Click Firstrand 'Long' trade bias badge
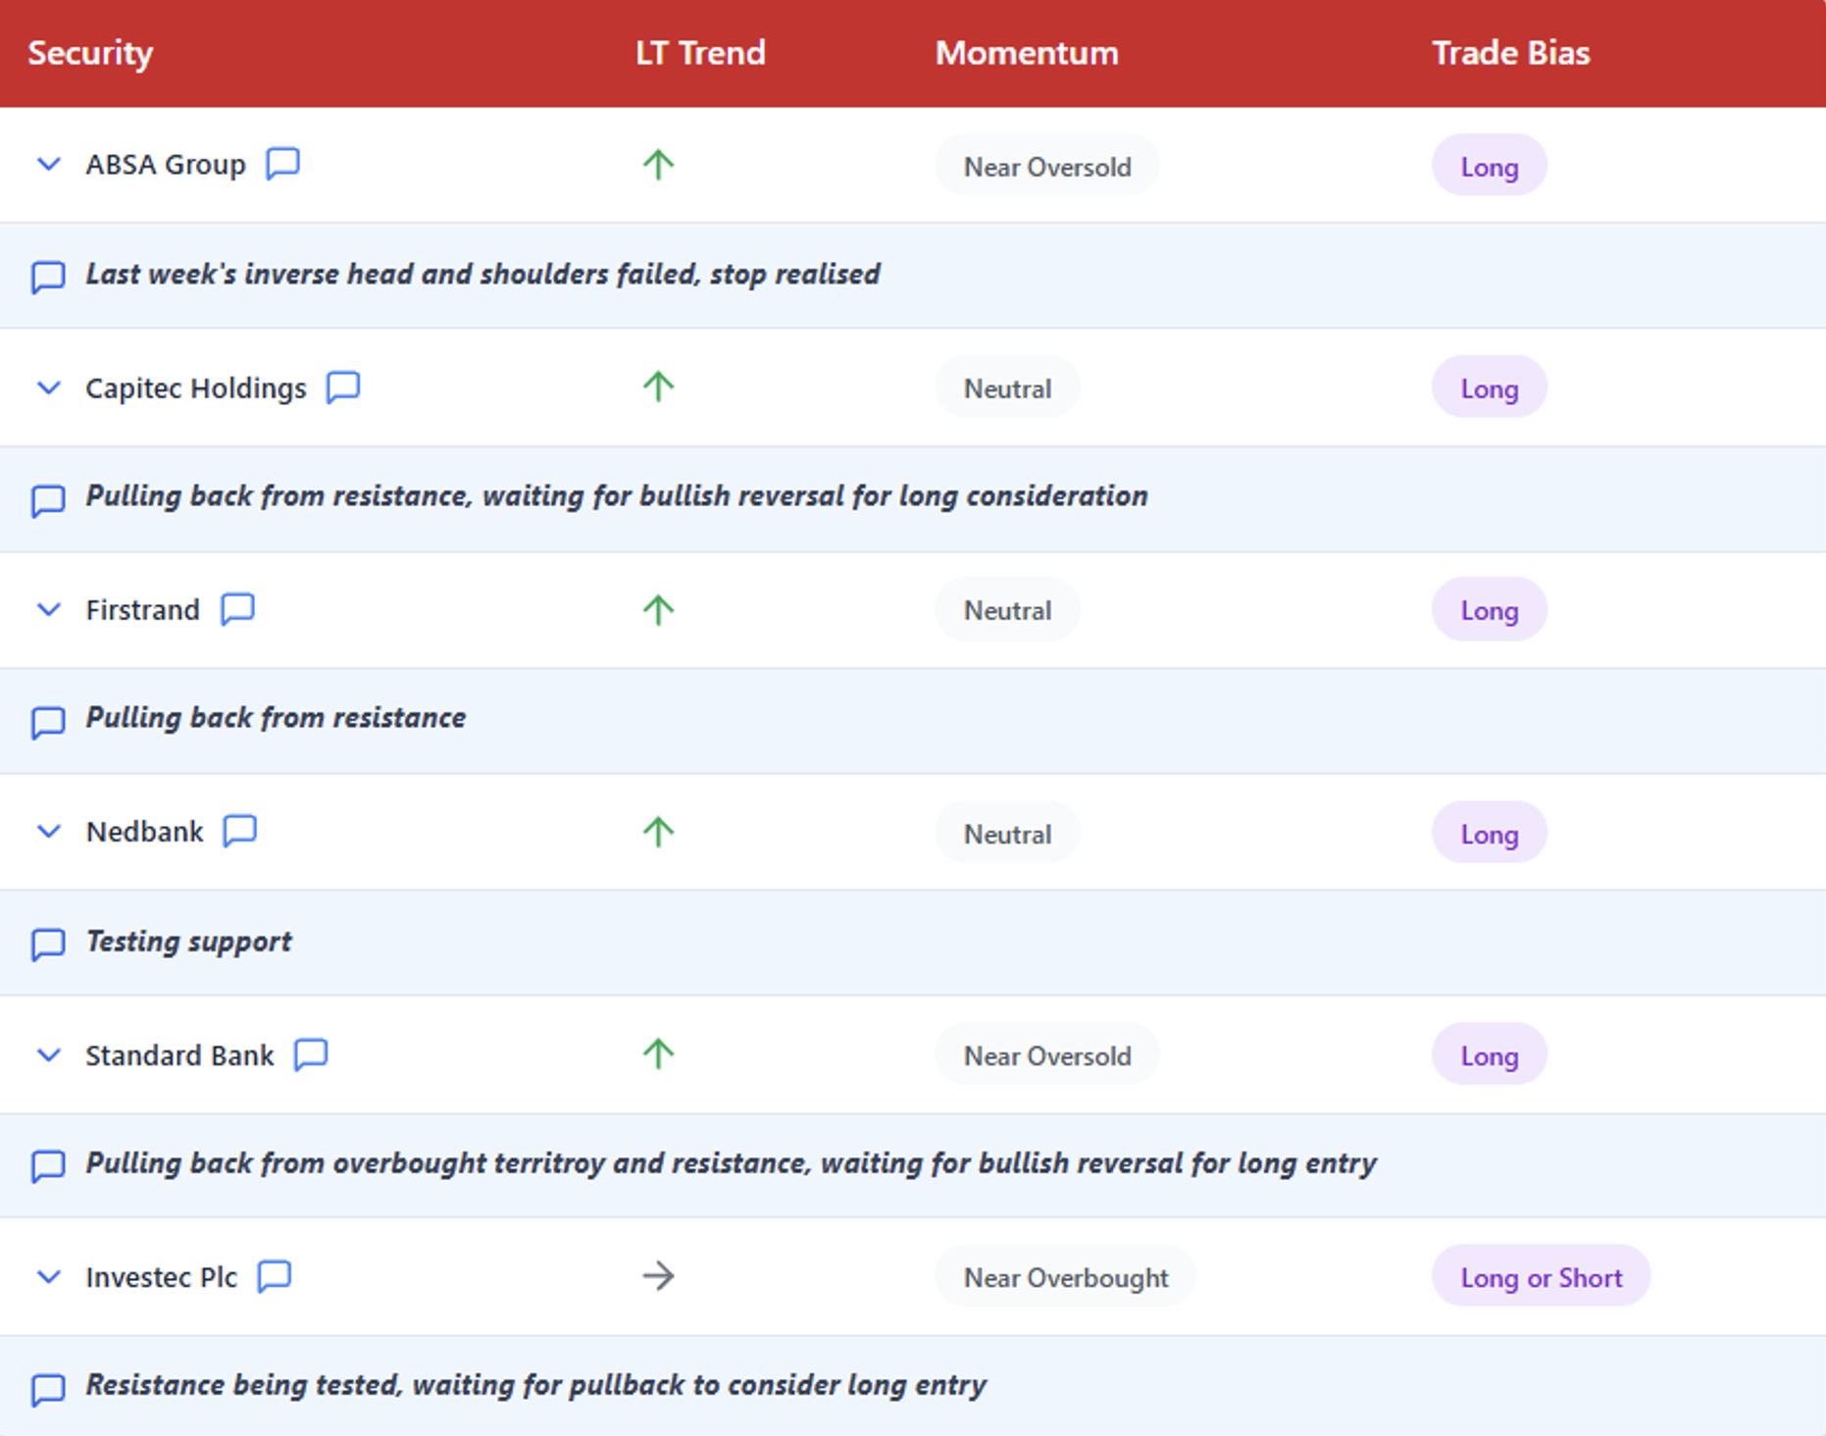Screen dimensions: 1826x1436 tap(1490, 610)
